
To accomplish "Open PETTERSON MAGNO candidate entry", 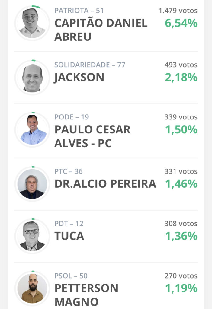I will tap(86, 295).
